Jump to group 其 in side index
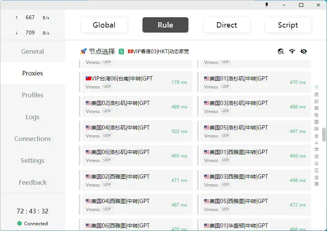The image size is (327, 231). [x=316, y=108]
